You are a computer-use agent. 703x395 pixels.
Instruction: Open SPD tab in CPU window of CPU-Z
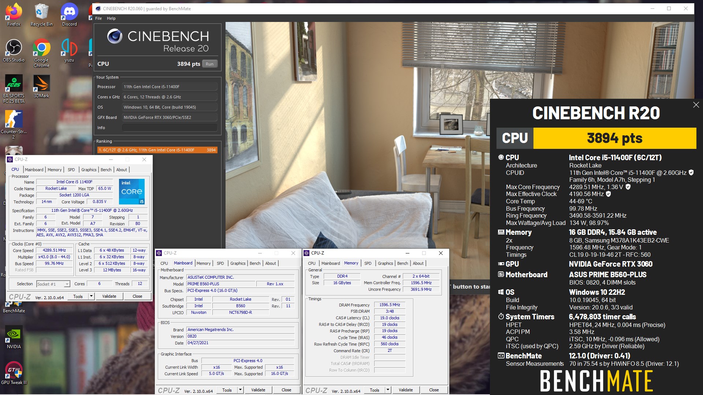(x=71, y=170)
